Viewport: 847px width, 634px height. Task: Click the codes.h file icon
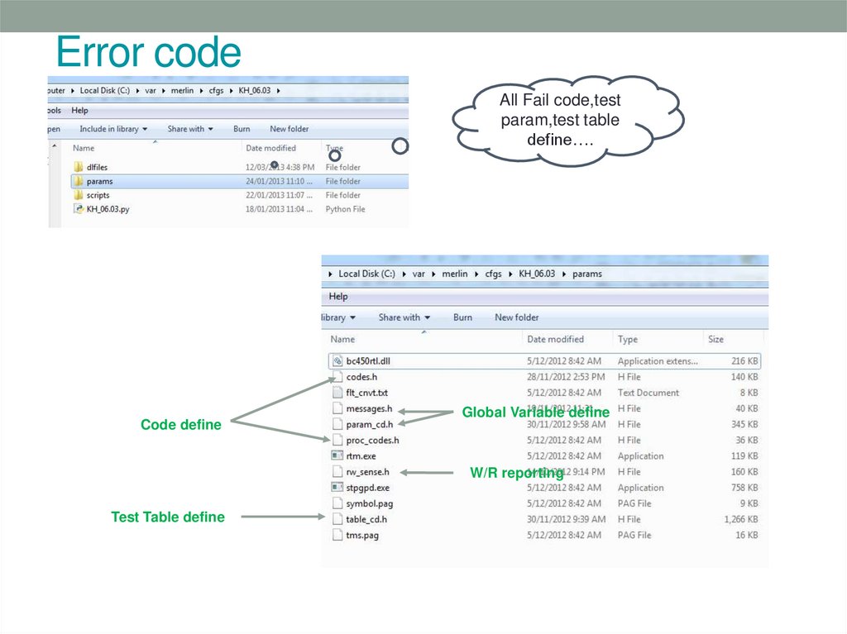pyautogui.click(x=337, y=376)
